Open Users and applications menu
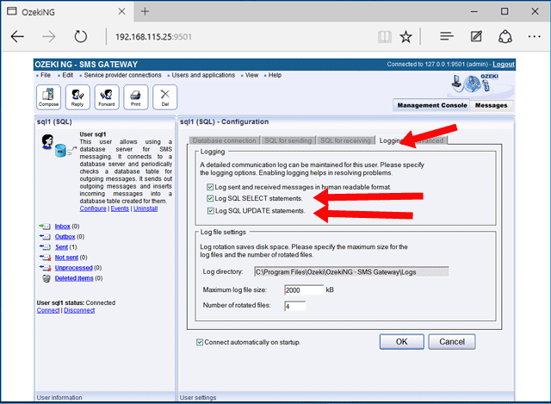This screenshot has height=404, width=551. [x=203, y=75]
